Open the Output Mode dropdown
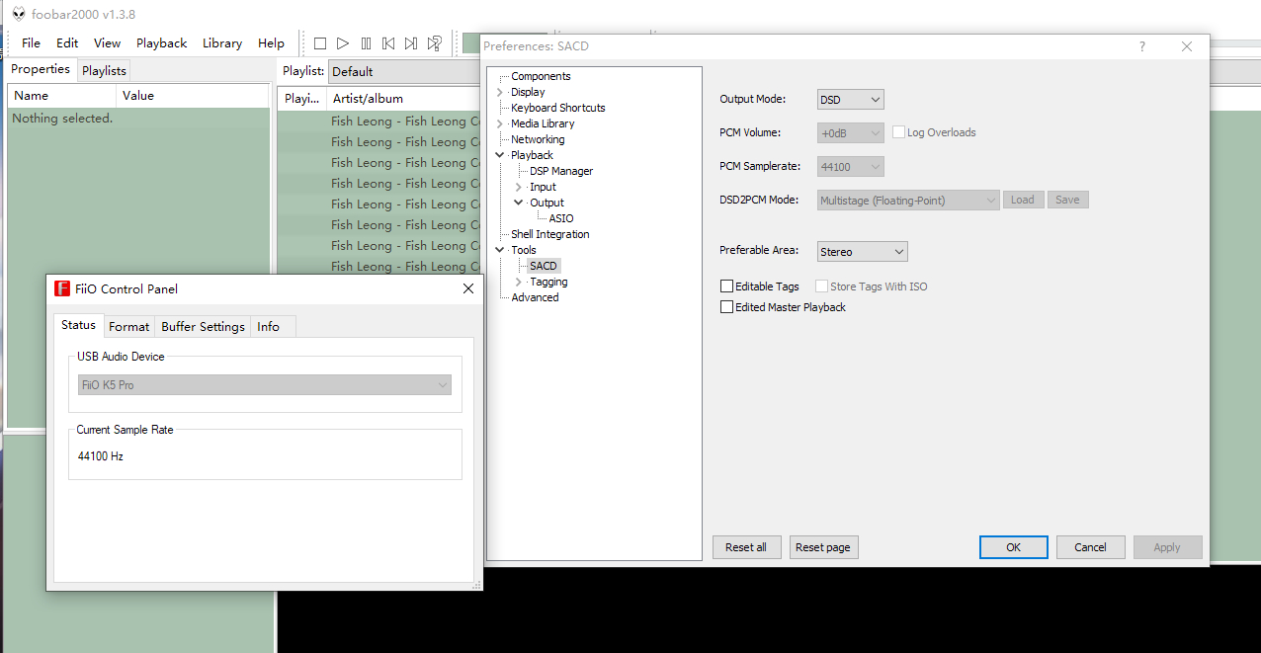 [850, 100]
